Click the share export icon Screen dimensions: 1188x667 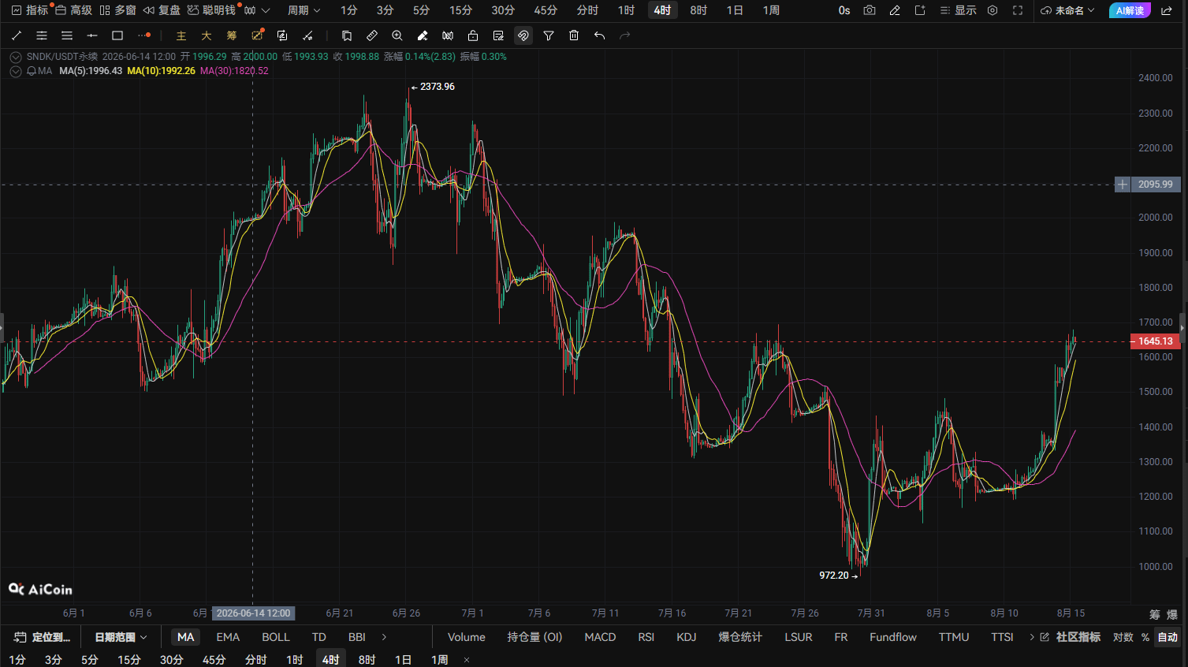point(1167,10)
